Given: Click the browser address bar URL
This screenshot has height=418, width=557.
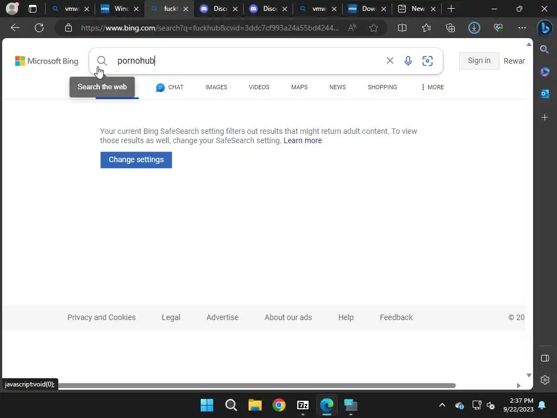Looking at the screenshot, I should (209, 28).
